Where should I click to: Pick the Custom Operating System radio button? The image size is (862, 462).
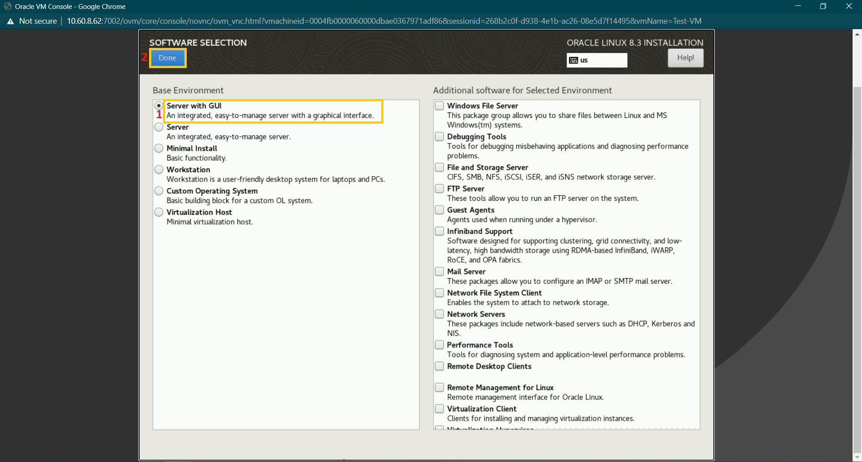[x=158, y=191]
